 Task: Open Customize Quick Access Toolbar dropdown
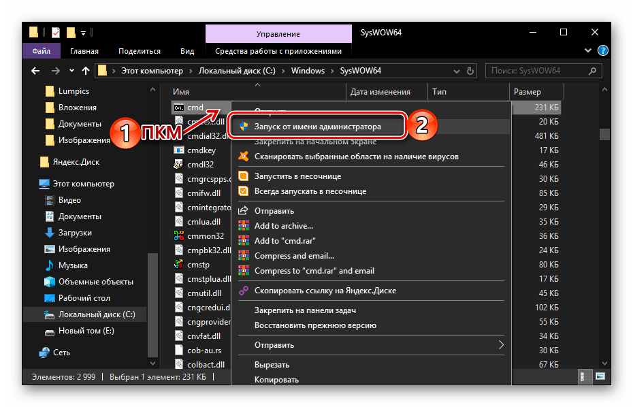tap(83, 33)
